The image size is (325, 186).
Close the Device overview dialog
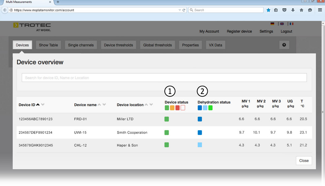tap(304, 161)
